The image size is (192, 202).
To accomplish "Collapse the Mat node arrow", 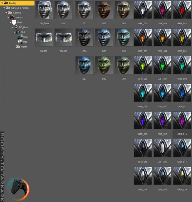I will click(x=14, y=32).
